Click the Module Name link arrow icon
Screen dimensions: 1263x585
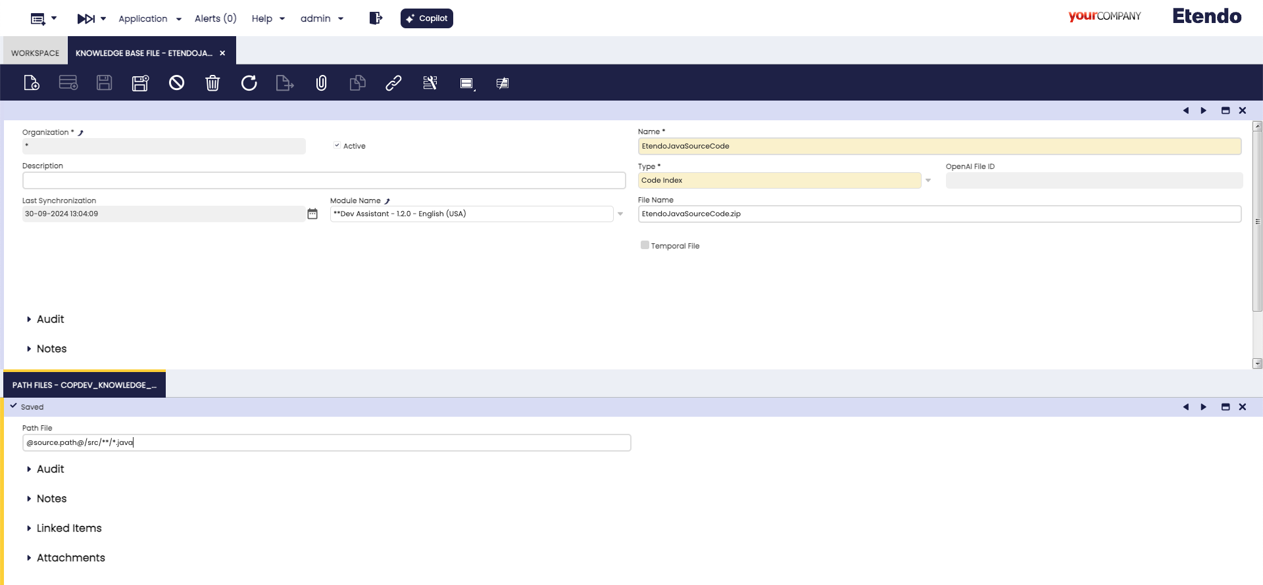pos(387,201)
